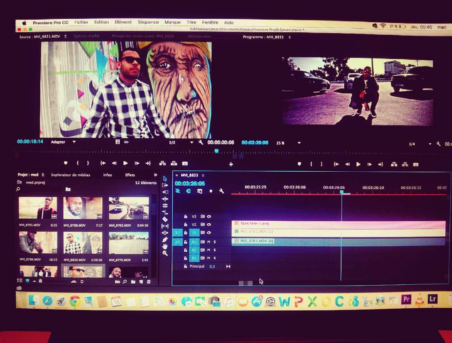
Task: Mute audio track A3
Action: (209, 258)
